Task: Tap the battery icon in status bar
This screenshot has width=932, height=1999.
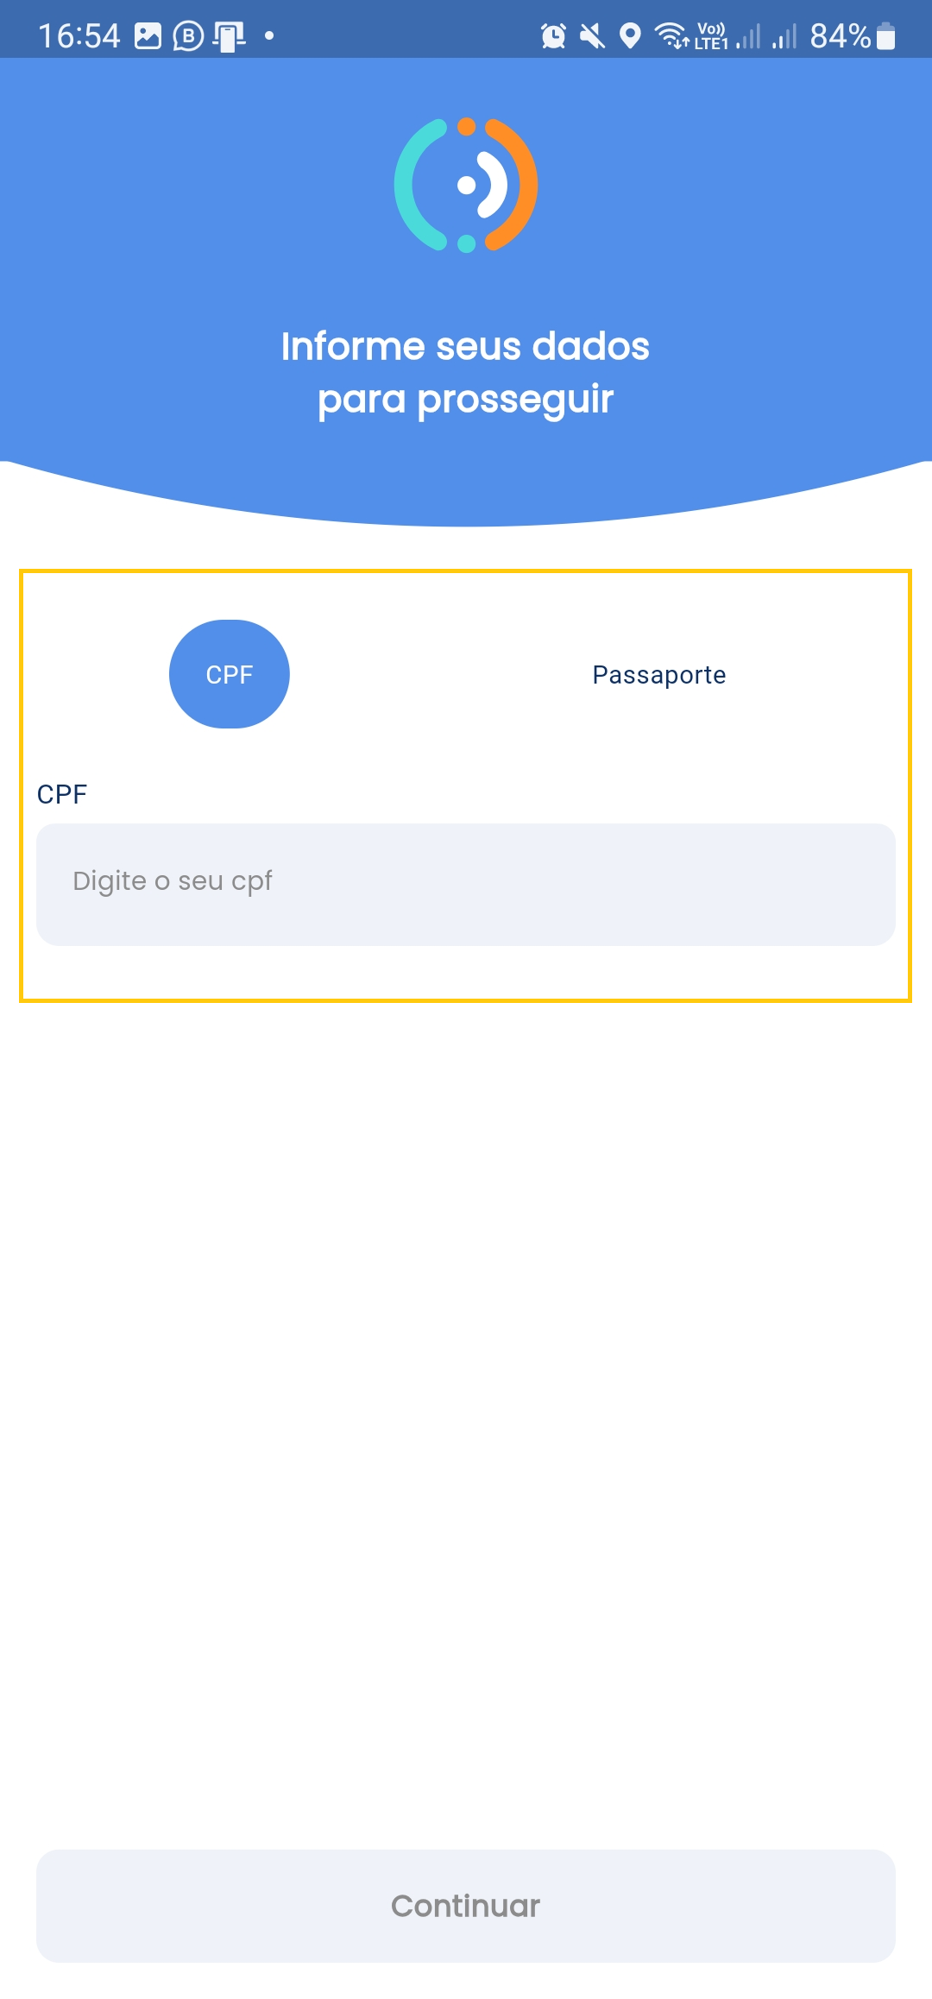Action: [x=885, y=36]
